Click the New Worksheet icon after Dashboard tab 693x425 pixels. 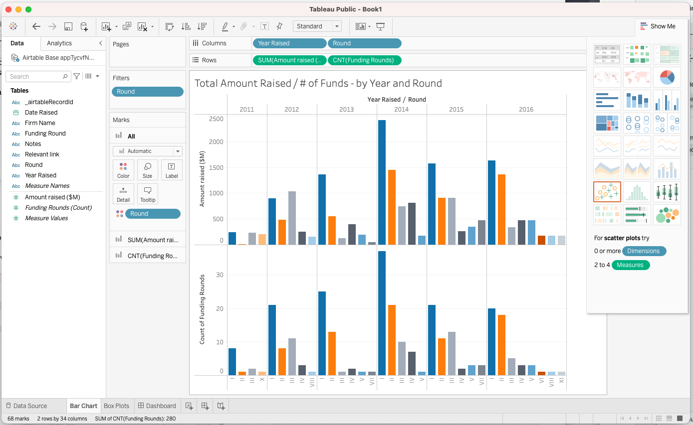(189, 406)
